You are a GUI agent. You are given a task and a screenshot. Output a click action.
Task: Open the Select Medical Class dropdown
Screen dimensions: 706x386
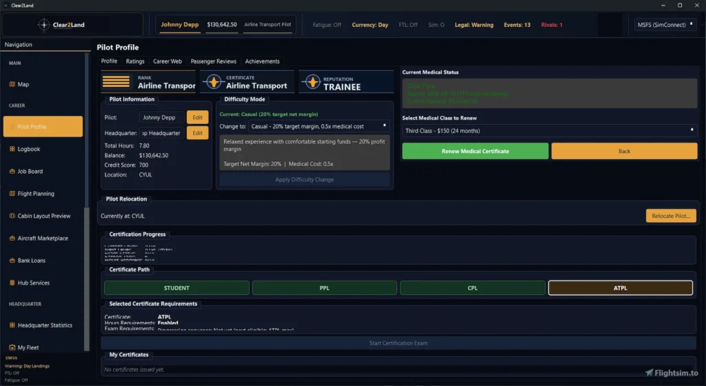tap(549, 130)
